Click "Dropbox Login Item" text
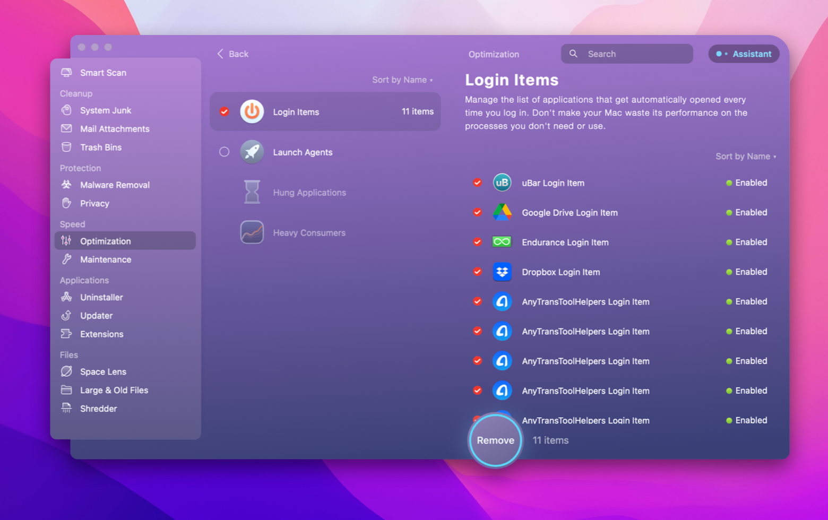The height and width of the screenshot is (520, 828). pos(560,272)
